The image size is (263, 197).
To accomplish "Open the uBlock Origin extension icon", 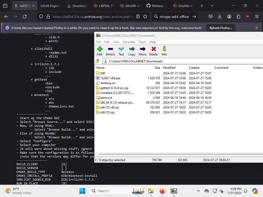I will coord(248,16).
